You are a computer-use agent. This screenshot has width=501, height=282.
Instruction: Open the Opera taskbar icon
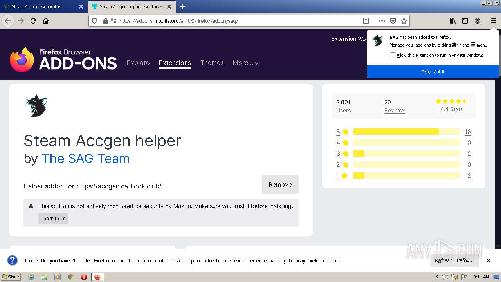coord(84,277)
